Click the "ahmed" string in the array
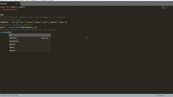This screenshot has height=97, width=173. (x=53, y=22)
